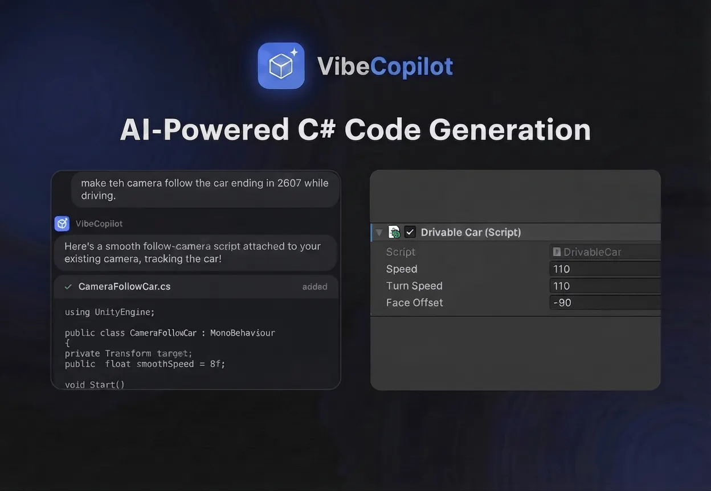Click the small VibeCopilot chat avatar icon
The image size is (711, 491).
62,224
